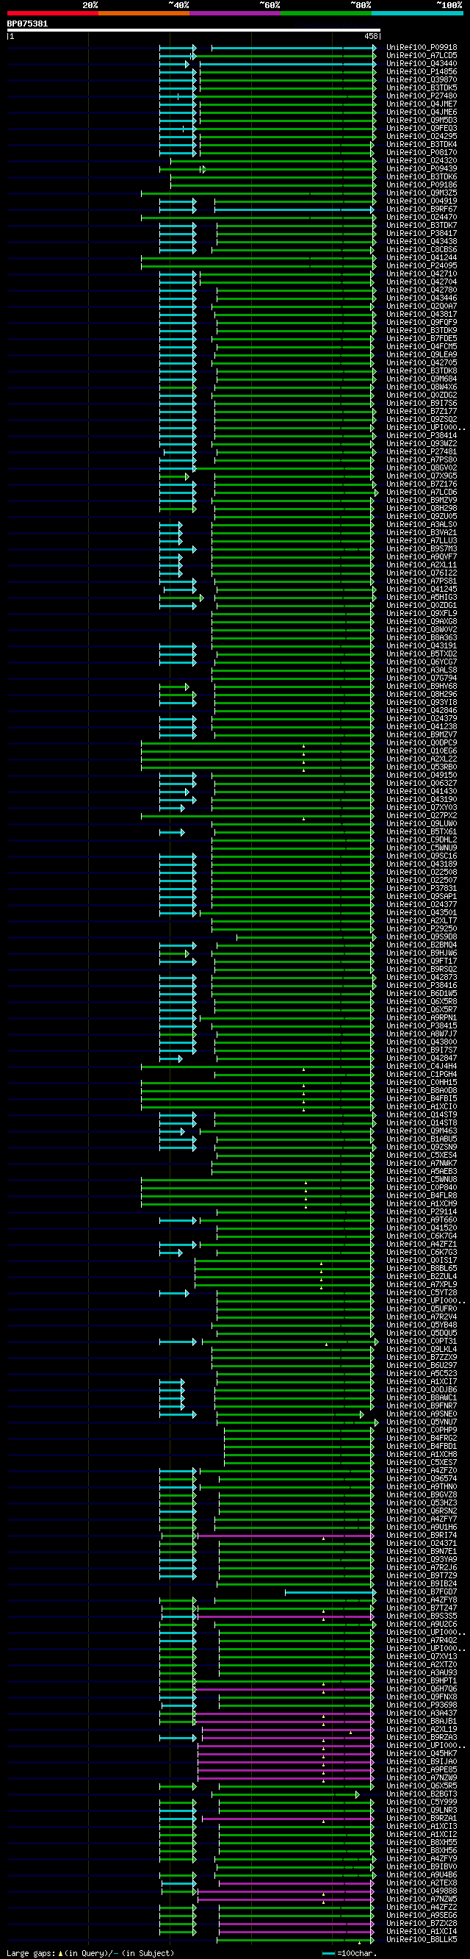Select the label UniRef100_A8W7J7
This screenshot has height=1959, width=470.
click(x=422, y=1034)
